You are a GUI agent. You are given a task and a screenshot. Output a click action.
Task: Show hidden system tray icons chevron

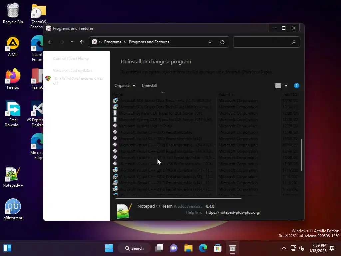coord(284,248)
